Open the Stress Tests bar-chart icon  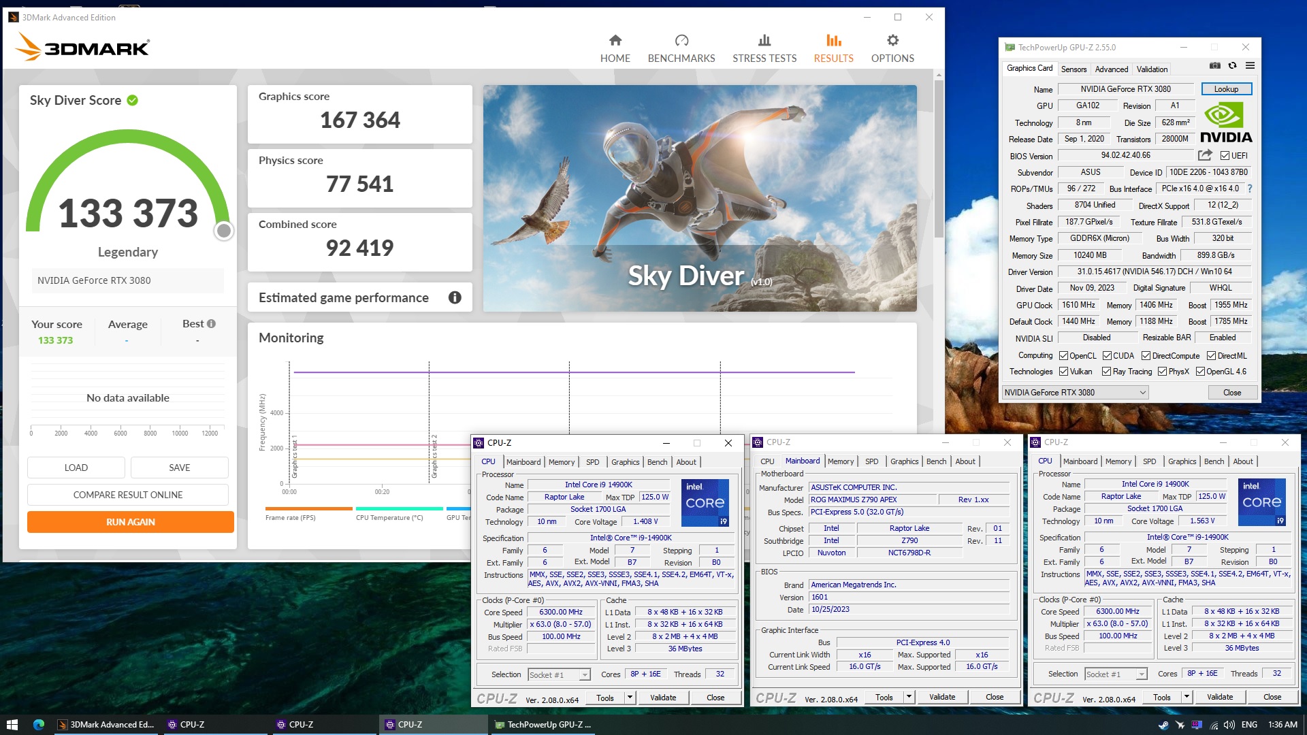click(764, 40)
